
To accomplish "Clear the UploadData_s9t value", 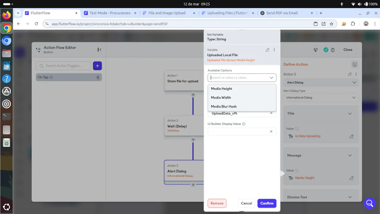I will click(271, 113).
